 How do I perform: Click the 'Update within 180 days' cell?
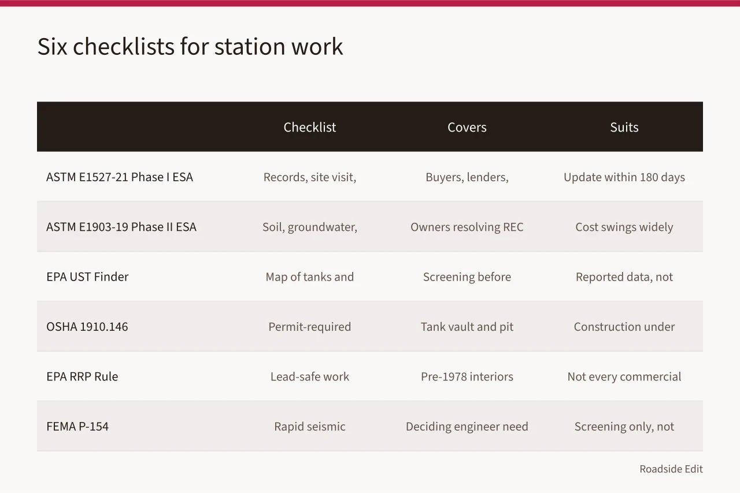[624, 177]
